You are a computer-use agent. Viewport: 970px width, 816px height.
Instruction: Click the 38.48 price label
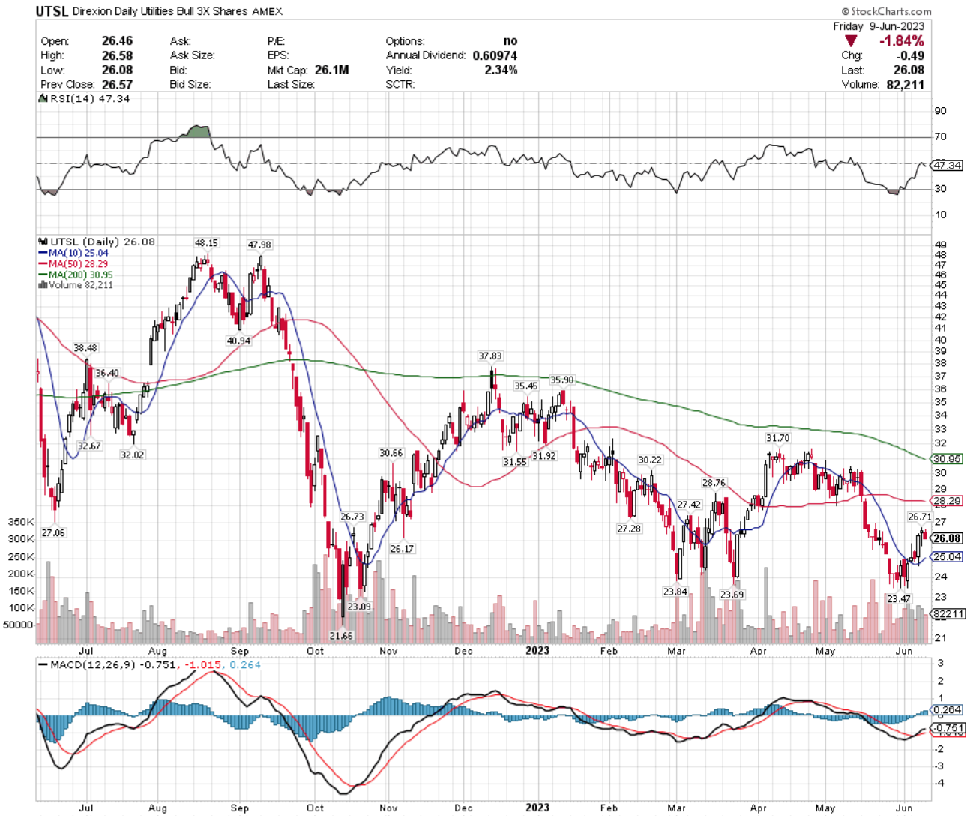coord(85,348)
